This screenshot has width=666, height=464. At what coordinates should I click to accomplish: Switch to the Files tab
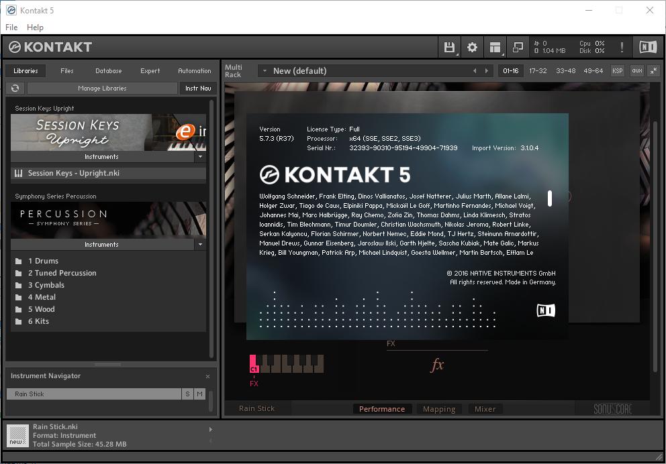point(66,71)
